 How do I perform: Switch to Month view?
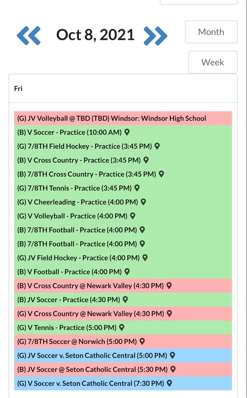211,32
